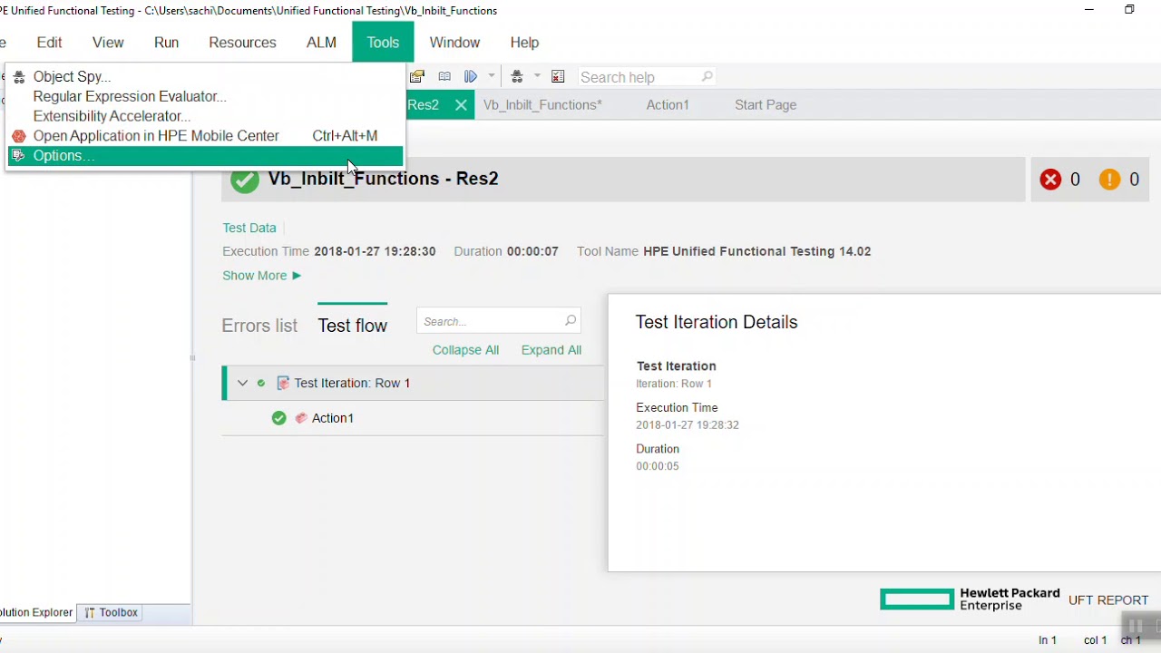Screen dimensions: 1161x653
Task: Click the orange warning count icon
Action: pos(1109,180)
